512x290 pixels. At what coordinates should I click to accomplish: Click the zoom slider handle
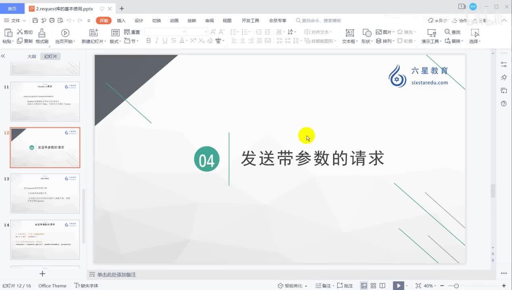coord(456,286)
